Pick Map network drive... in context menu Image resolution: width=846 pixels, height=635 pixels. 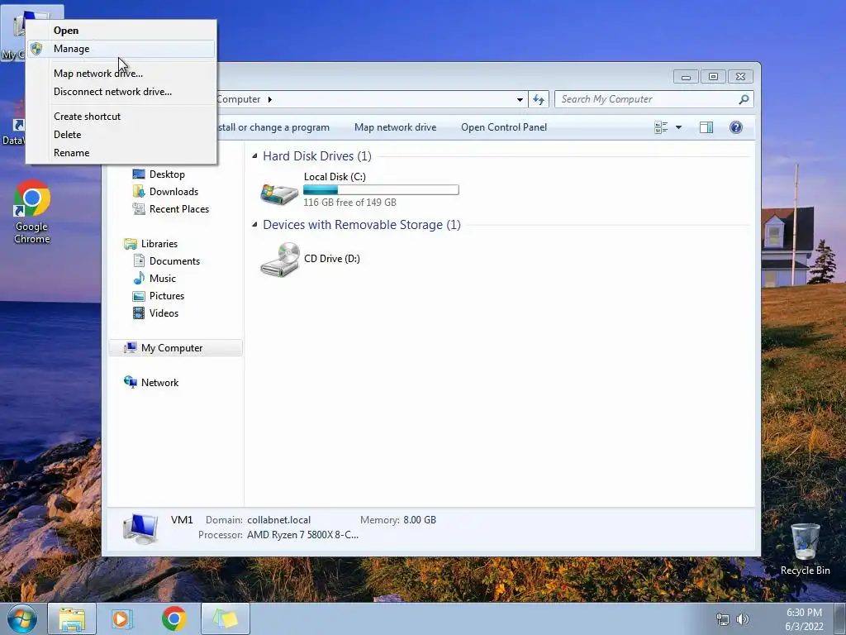pyautogui.click(x=121, y=74)
